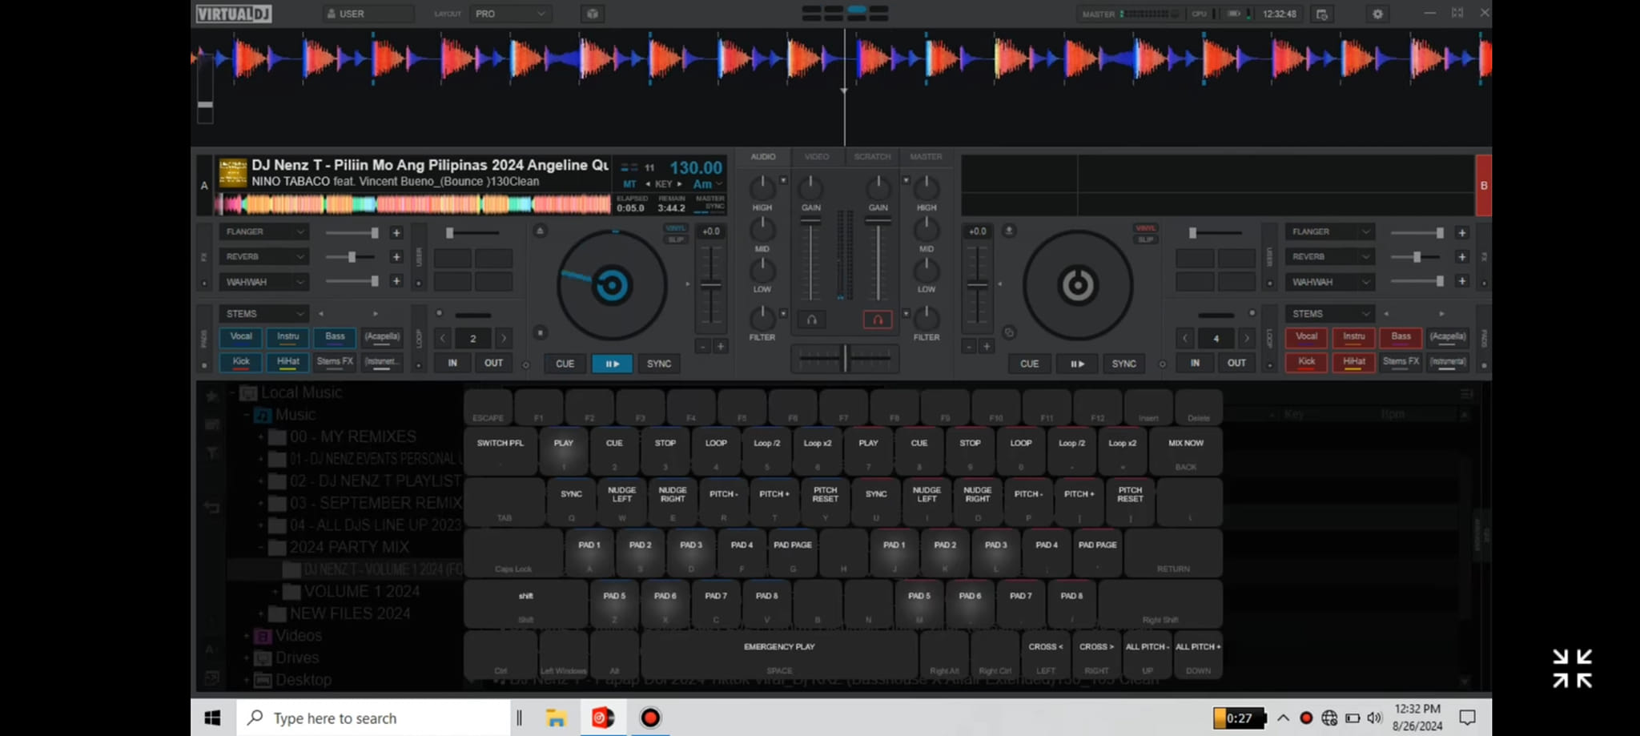Open Windows Start menu
1640x736 pixels.
tap(212, 718)
